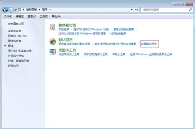Open the recent pages dropdown arrow
This screenshot has height=129, width=195.
16,10
